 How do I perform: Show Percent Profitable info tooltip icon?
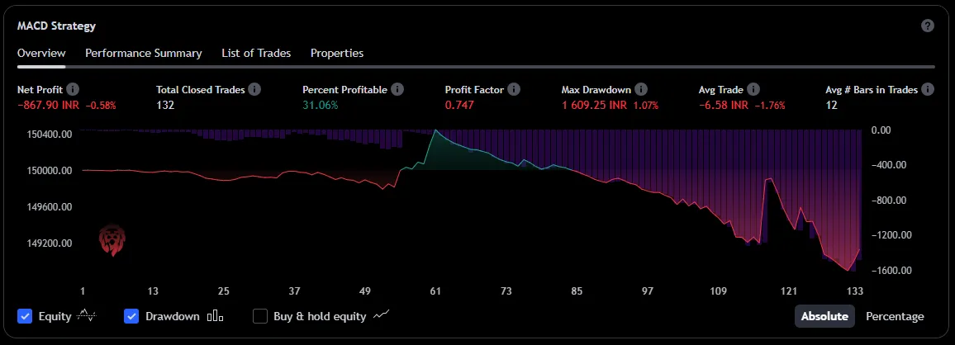click(x=397, y=89)
